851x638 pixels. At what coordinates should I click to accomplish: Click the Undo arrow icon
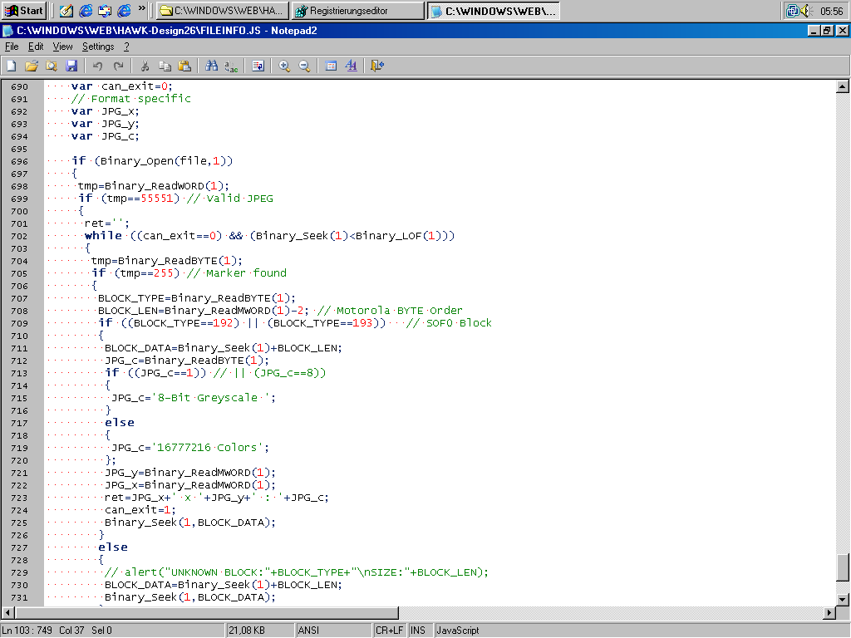point(97,66)
